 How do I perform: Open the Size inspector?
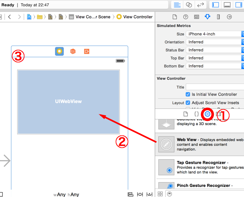coord(218,17)
